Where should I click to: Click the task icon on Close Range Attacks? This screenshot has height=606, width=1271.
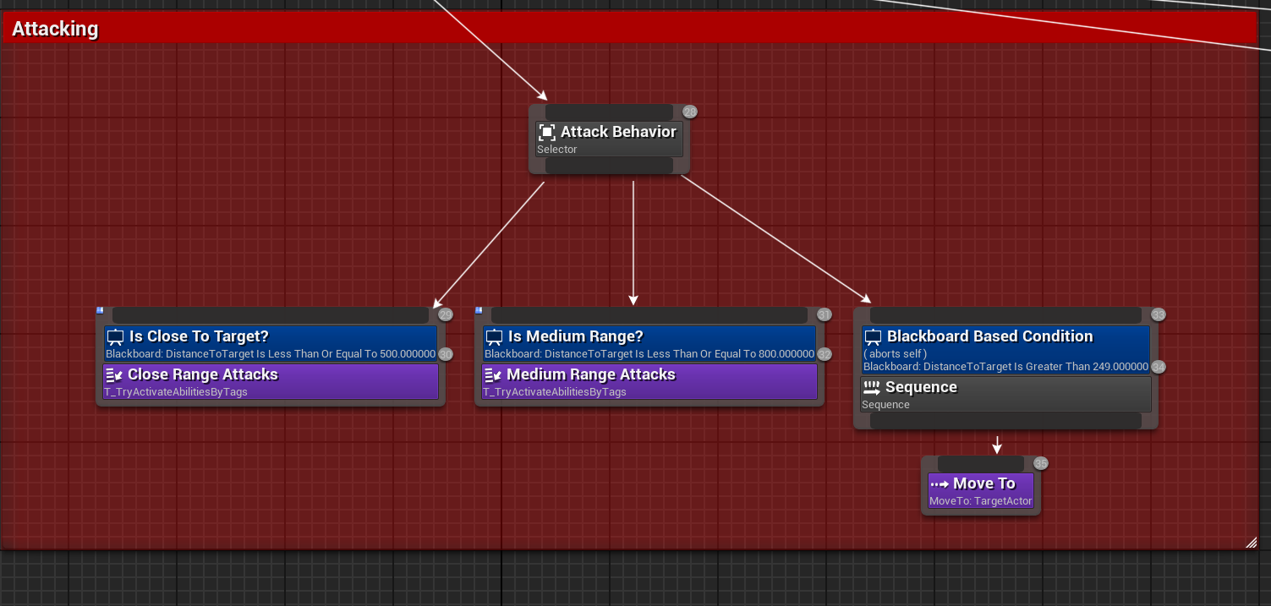pos(113,374)
